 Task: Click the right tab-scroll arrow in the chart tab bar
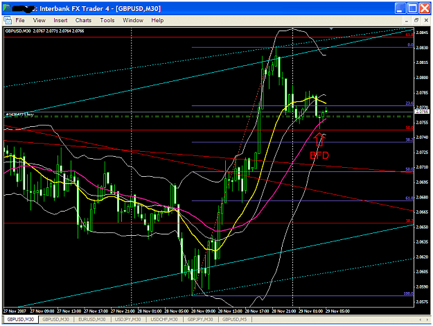pos(427,320)
